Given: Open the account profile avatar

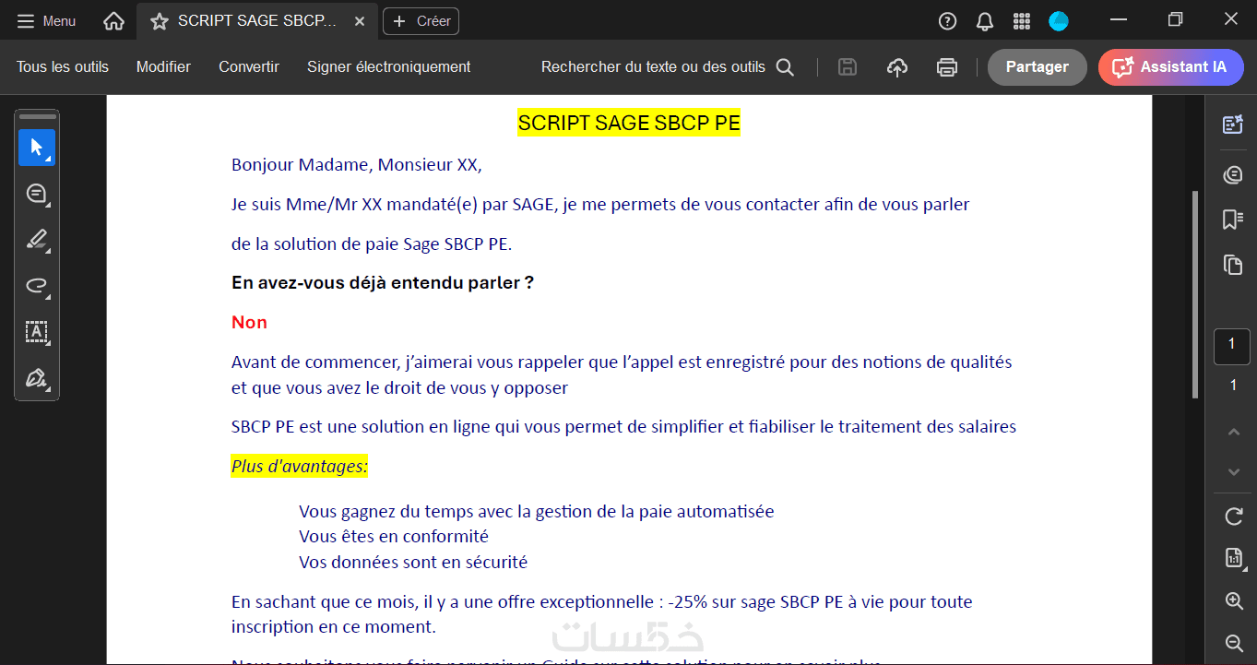Looking at the screenshot, I should point(1059,21).
